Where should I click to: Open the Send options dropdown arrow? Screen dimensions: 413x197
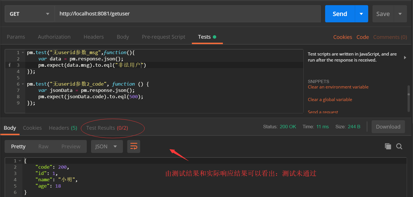pos(362,13)
